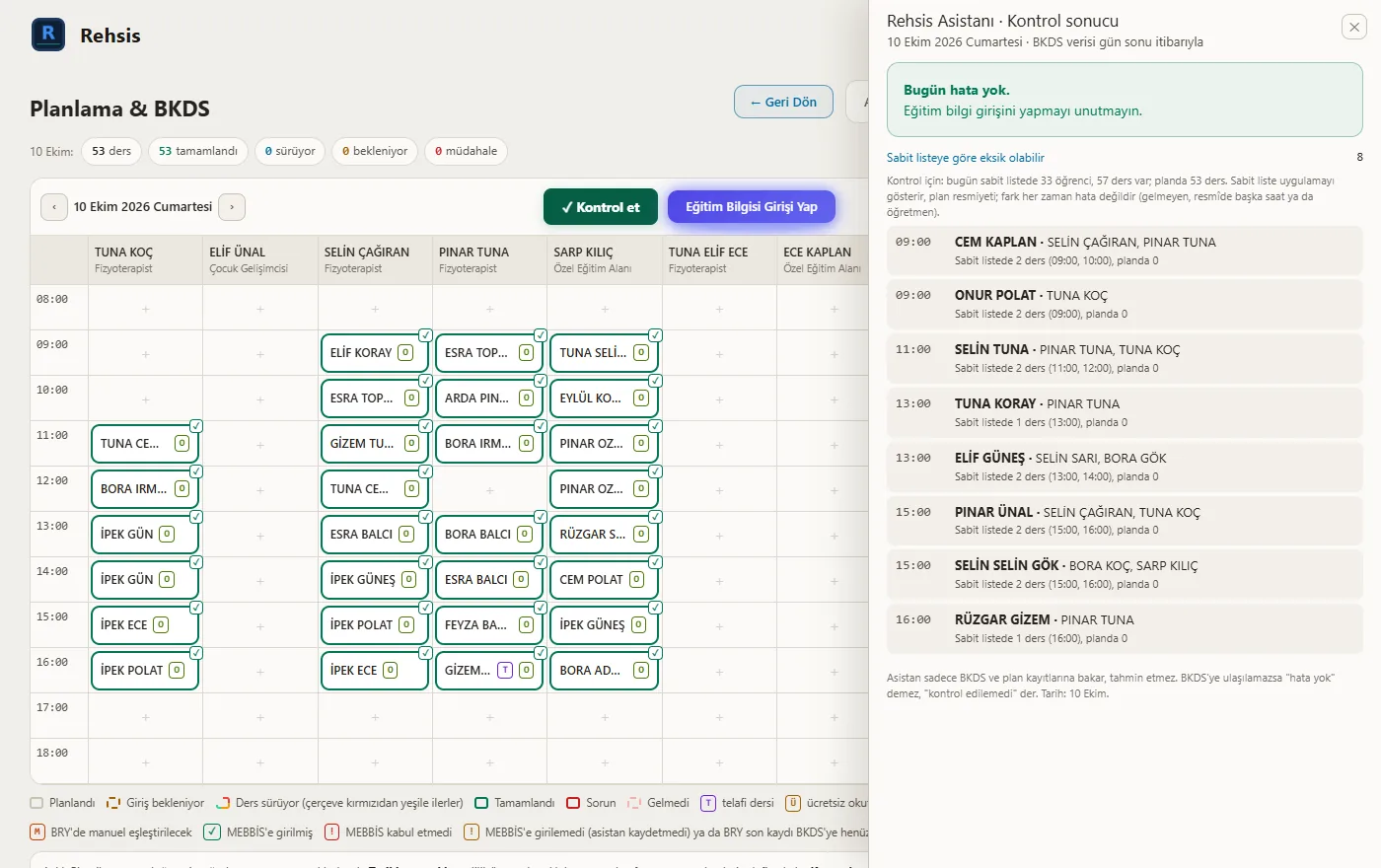The height and width of the screenshot is (868, 1381).
Task: Click the checkmark on the BORA AD... card
Action: pyautogui.click(x=655, y=653)
